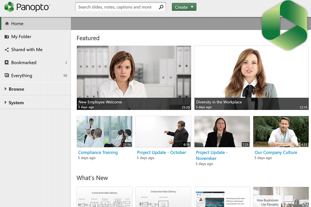Open the Create dropdown arrow

point(192,7)
